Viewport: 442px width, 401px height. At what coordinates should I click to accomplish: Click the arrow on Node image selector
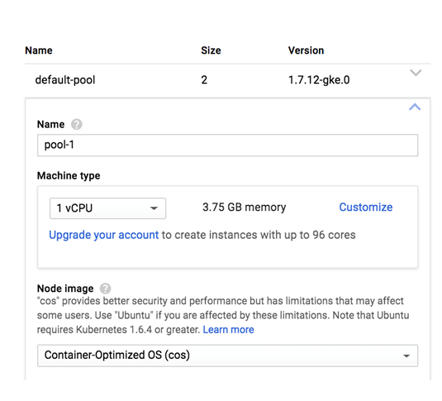(406, 356)
